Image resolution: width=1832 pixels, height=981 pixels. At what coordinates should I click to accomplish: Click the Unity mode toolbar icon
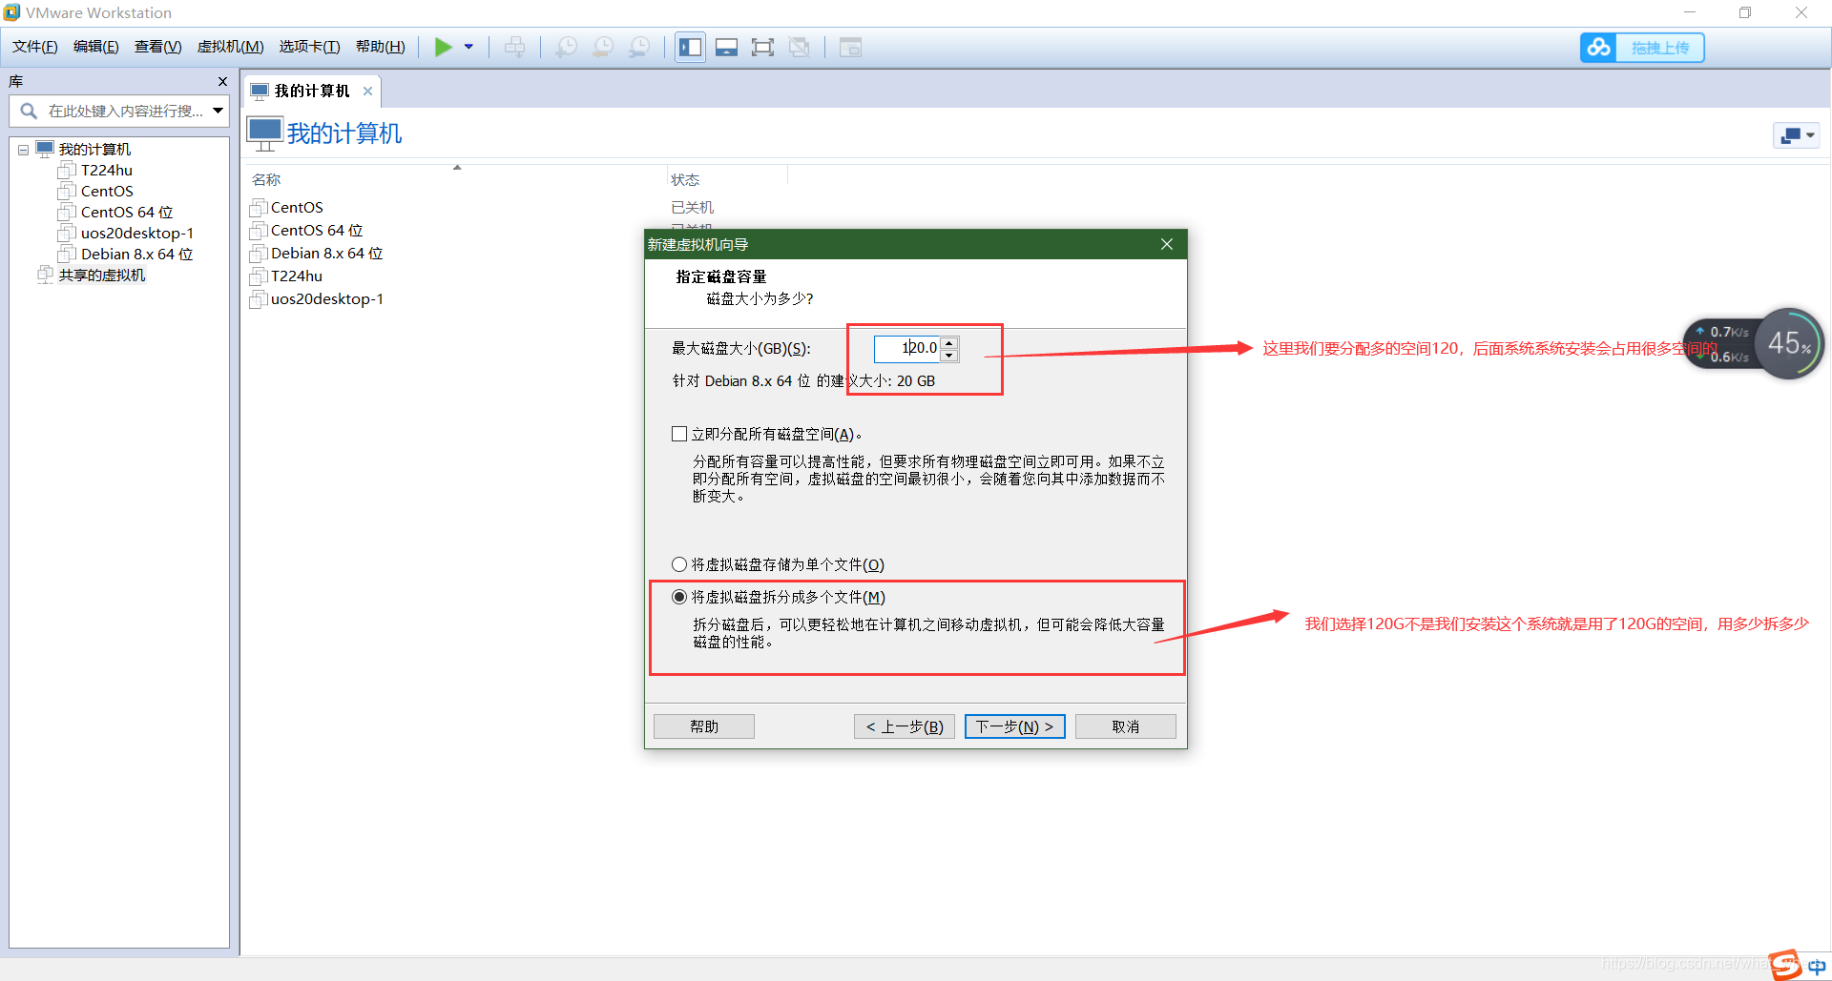point(800,47)
